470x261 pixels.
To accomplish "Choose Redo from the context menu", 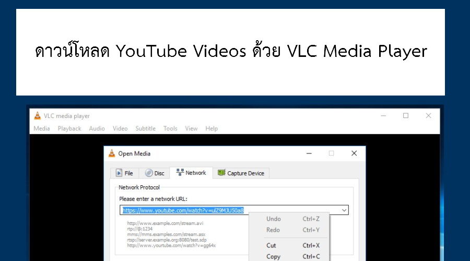I will [x=289, y=230].
